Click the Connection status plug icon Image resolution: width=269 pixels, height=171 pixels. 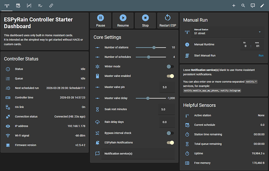pos(8,116)
